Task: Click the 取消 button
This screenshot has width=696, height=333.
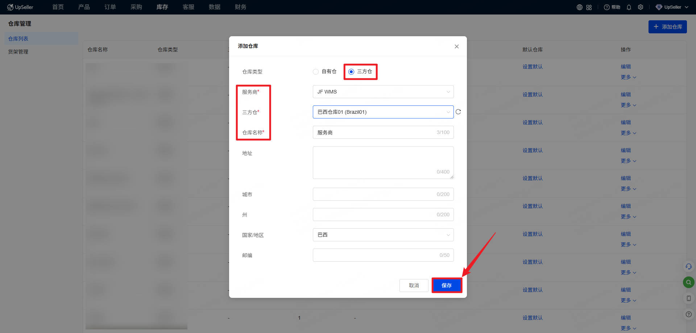Action: pyautogui.click(x=414, y=286)
